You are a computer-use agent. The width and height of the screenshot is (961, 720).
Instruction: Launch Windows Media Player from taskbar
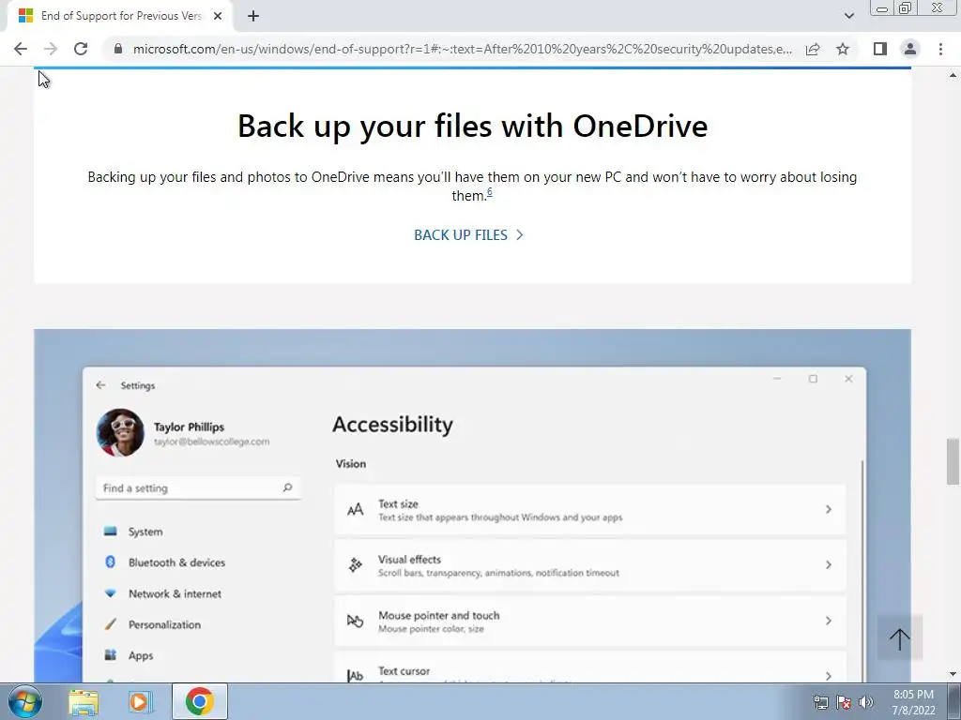tap(140, 701)
